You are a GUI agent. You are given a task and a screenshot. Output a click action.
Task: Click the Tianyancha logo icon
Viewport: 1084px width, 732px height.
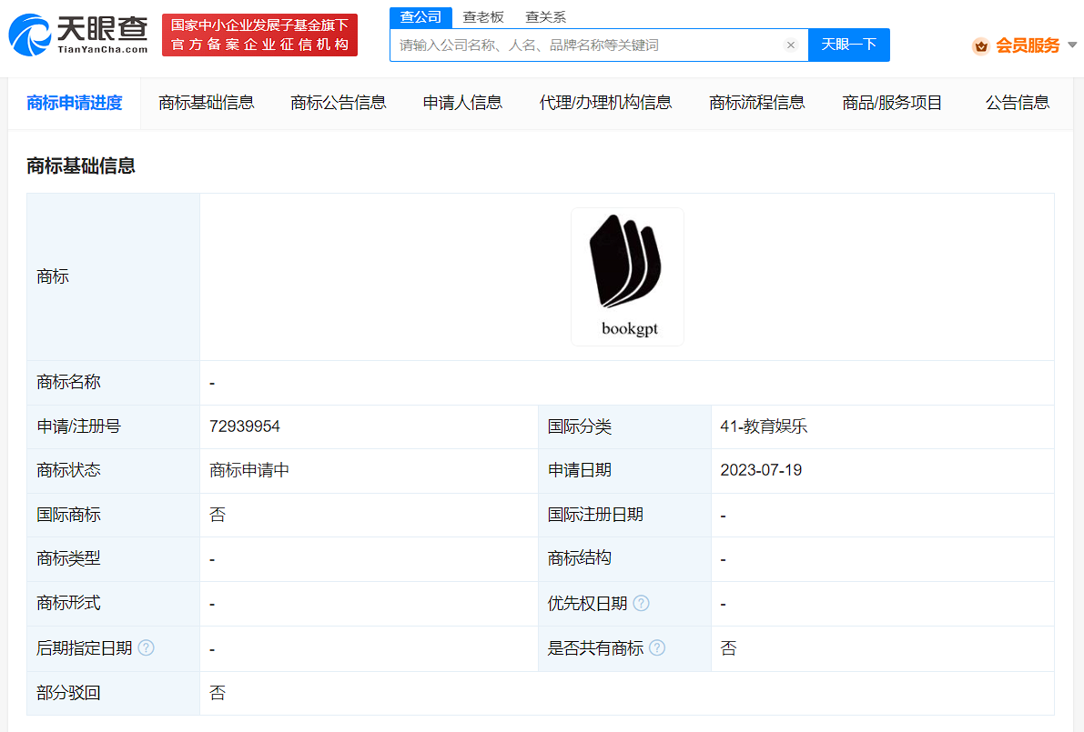32,34
